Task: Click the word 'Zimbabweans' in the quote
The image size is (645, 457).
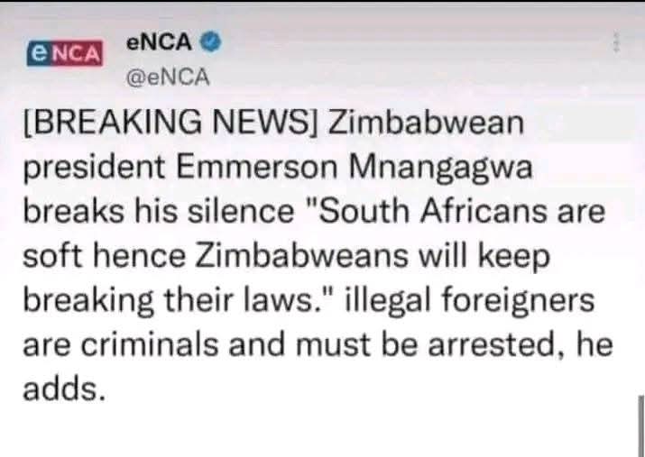Action: point(302,256)
